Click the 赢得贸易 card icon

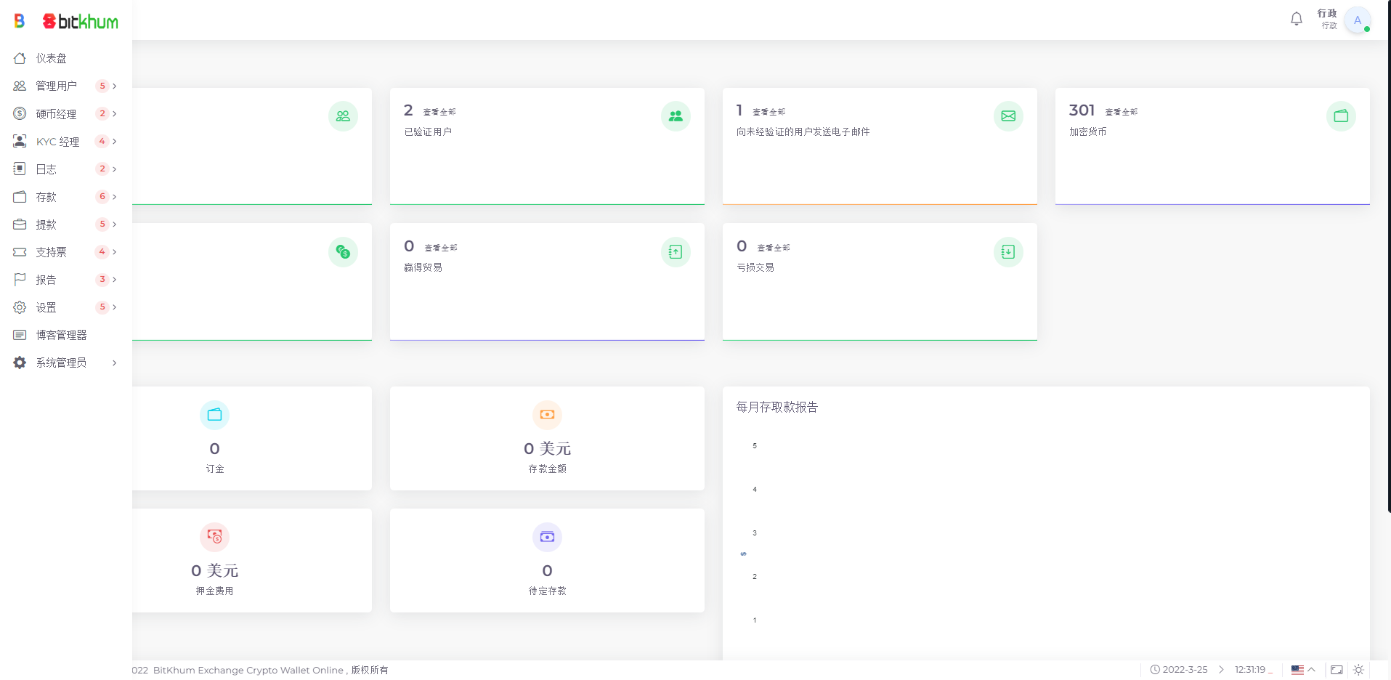click(x=676, y=252)
